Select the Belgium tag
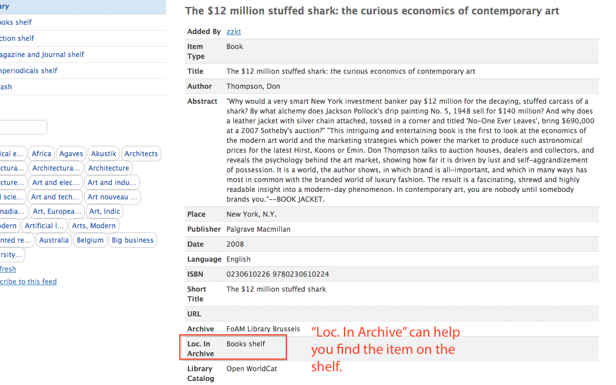The width and height of the screenshot is (616, 385). pos(90,240)
